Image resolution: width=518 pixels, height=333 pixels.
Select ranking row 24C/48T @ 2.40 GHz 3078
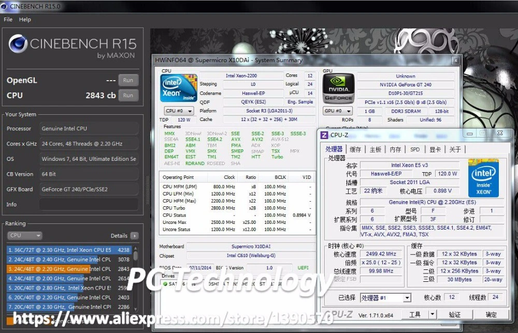point(69,260)
